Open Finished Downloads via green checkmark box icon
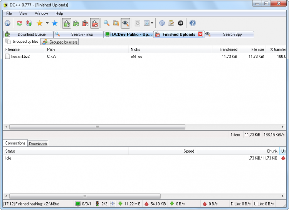This screenshot has height=210, width=289. [76, 23]
